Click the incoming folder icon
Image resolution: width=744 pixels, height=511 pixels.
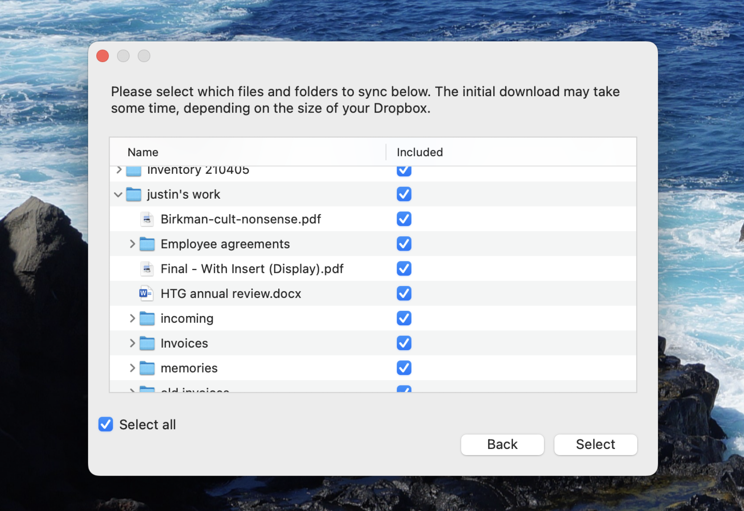click(147, 318)
